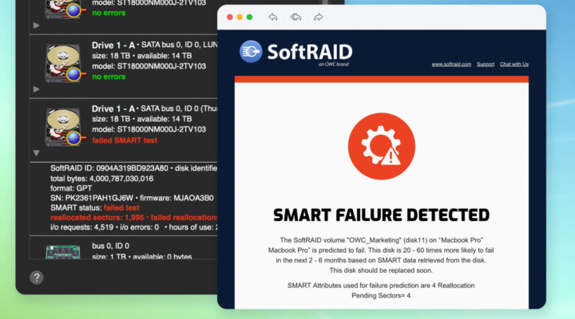Select the green memory module disk icon
Image resolution: width=575 pixels, height=319 pixels.
[63, 252]
